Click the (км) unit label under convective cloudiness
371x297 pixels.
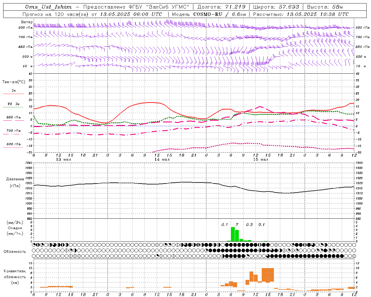coord(15,282)
